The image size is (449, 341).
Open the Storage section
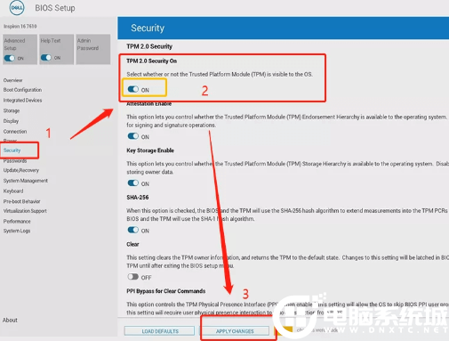tap(12, 110)
